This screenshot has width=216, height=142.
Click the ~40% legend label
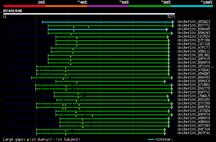tap(82, 2)
